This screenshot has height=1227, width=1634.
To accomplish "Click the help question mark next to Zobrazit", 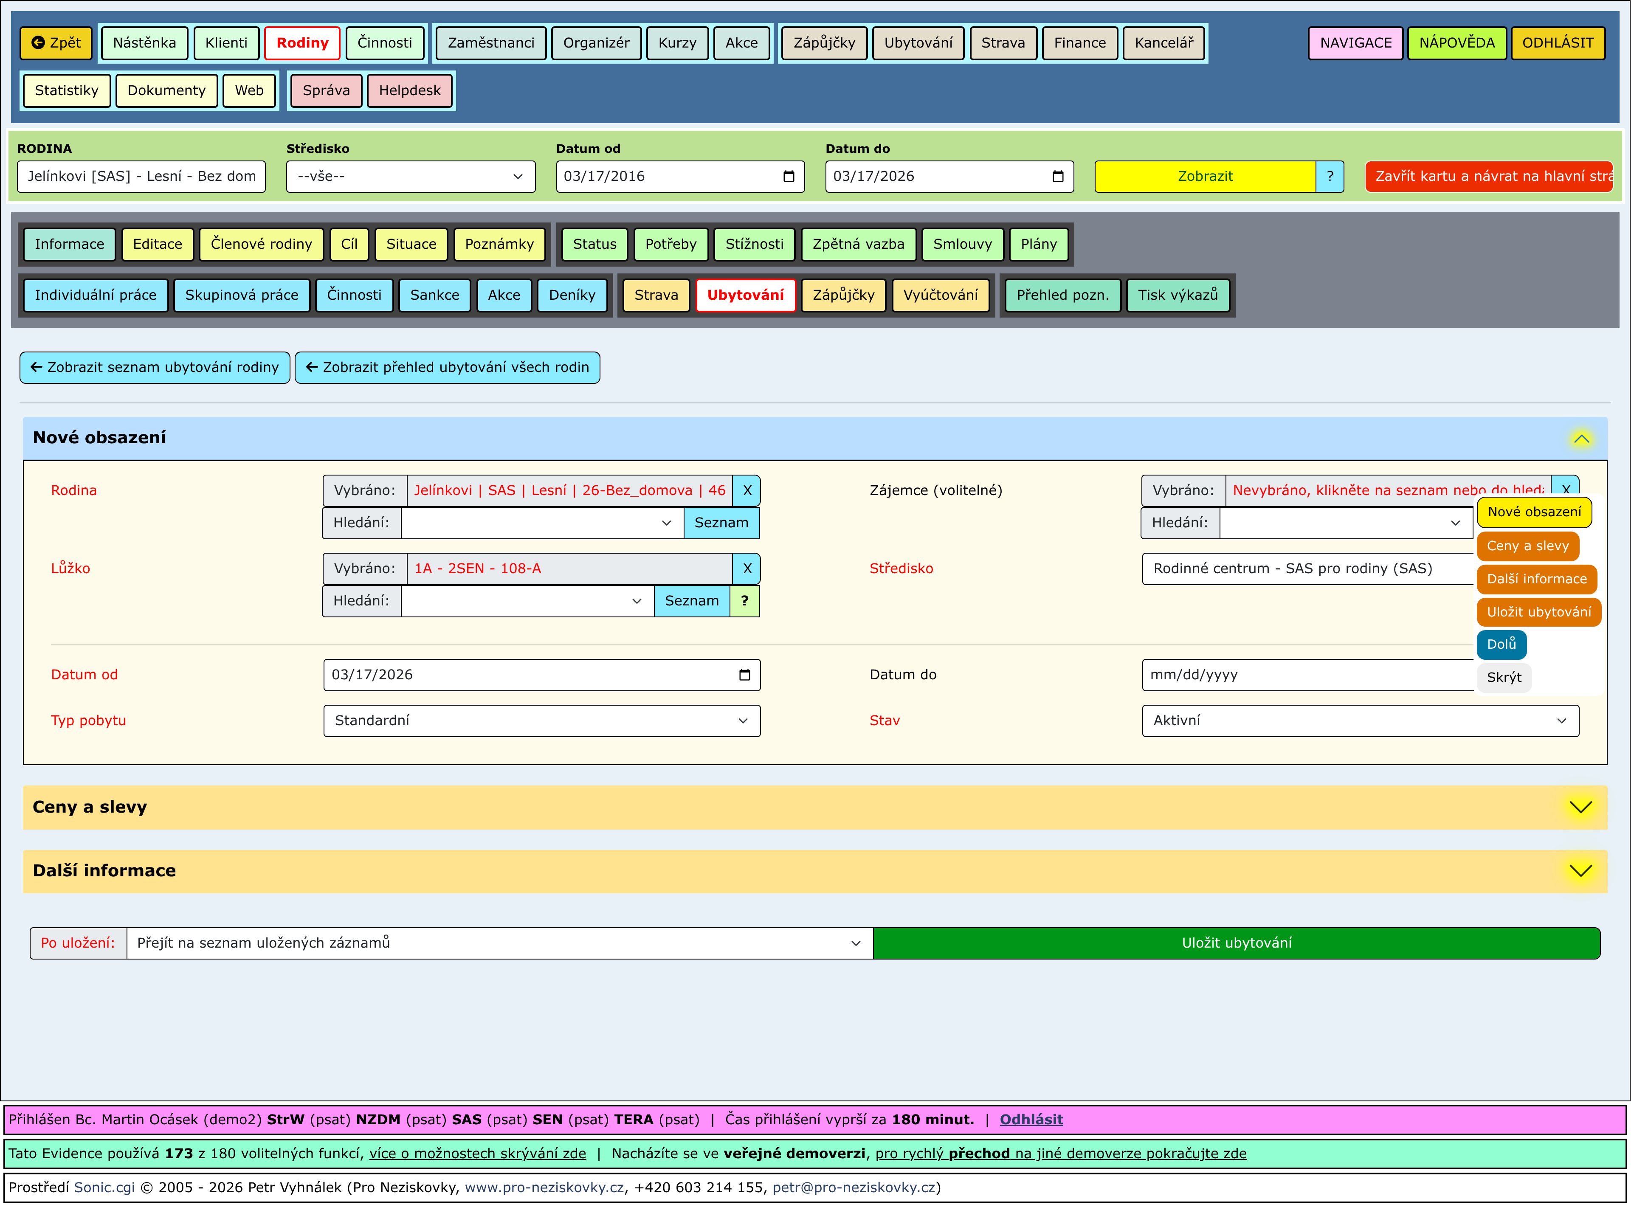I will 1330,177.
